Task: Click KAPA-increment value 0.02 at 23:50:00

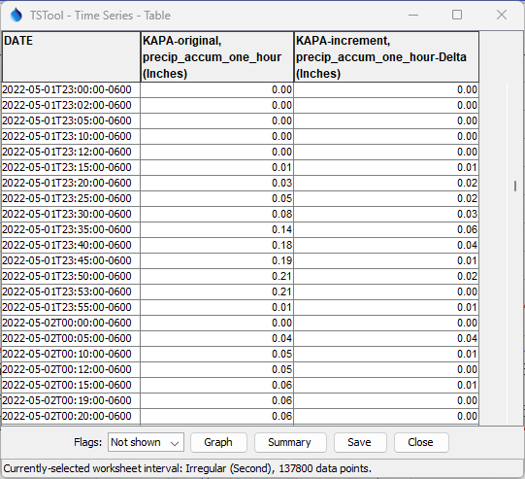Action: click(386, 276)
